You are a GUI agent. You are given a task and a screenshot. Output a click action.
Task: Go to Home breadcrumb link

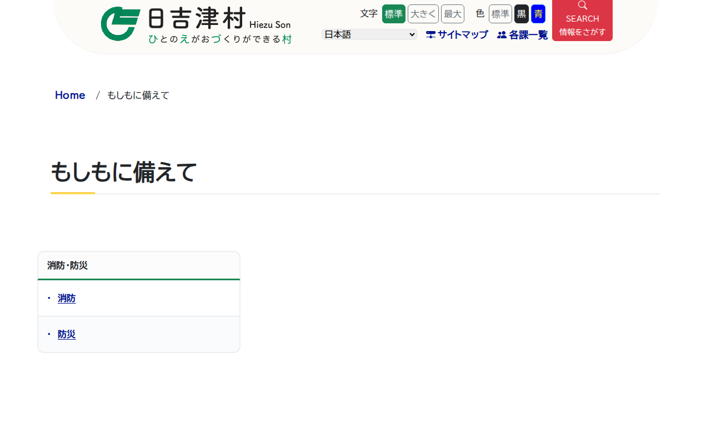(x=70, y=95)
